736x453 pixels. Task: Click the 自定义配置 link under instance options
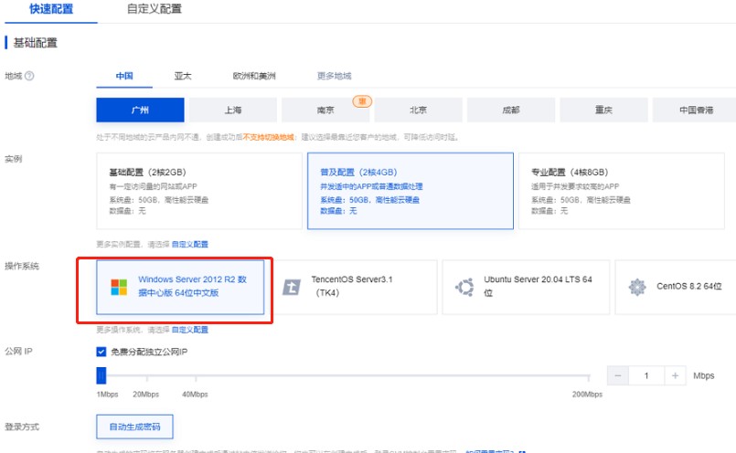(x=189, y=245)
